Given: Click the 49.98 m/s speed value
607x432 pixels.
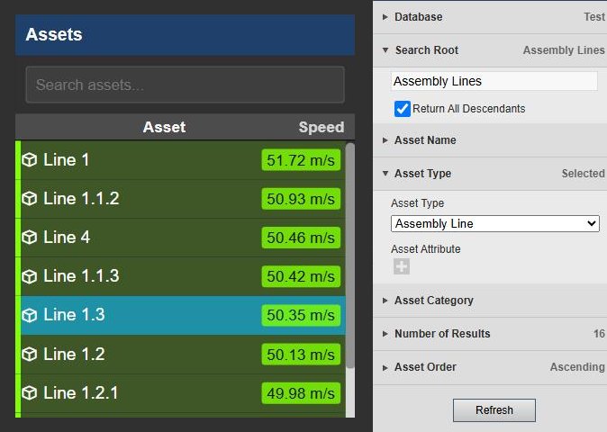Looking at the screenshot, I should pyautogui.click(x=301, y=393).
